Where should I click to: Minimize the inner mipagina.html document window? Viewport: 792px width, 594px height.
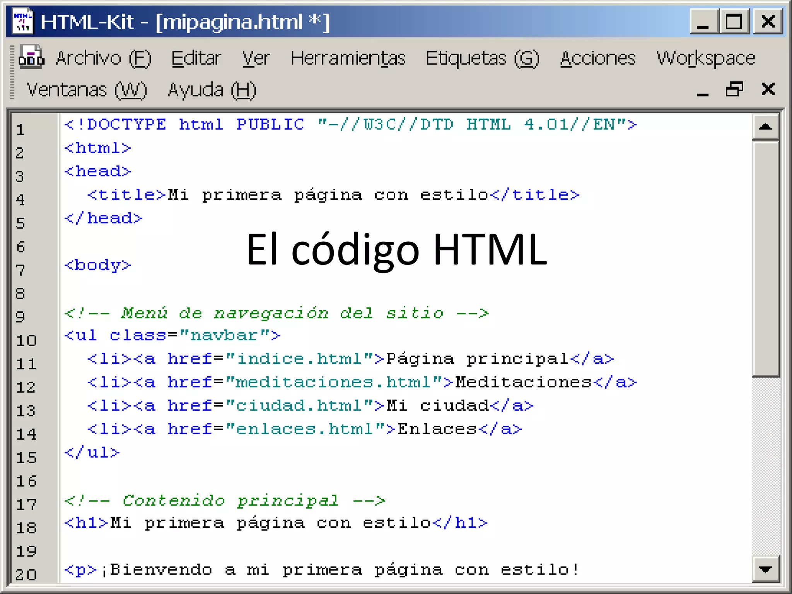[x=703, y=90]
